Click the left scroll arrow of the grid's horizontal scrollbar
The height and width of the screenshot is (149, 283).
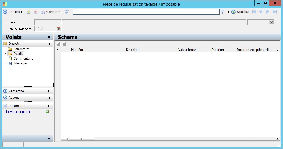pos(67,139)
